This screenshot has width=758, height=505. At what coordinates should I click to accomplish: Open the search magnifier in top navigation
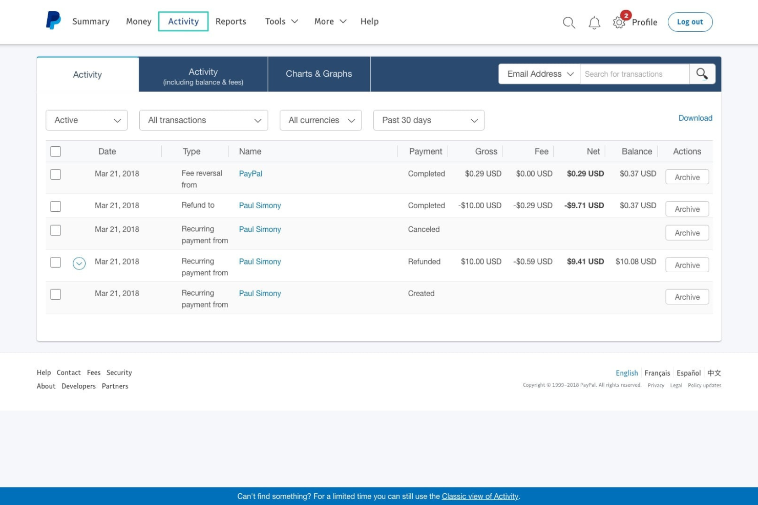coord(568,23)
